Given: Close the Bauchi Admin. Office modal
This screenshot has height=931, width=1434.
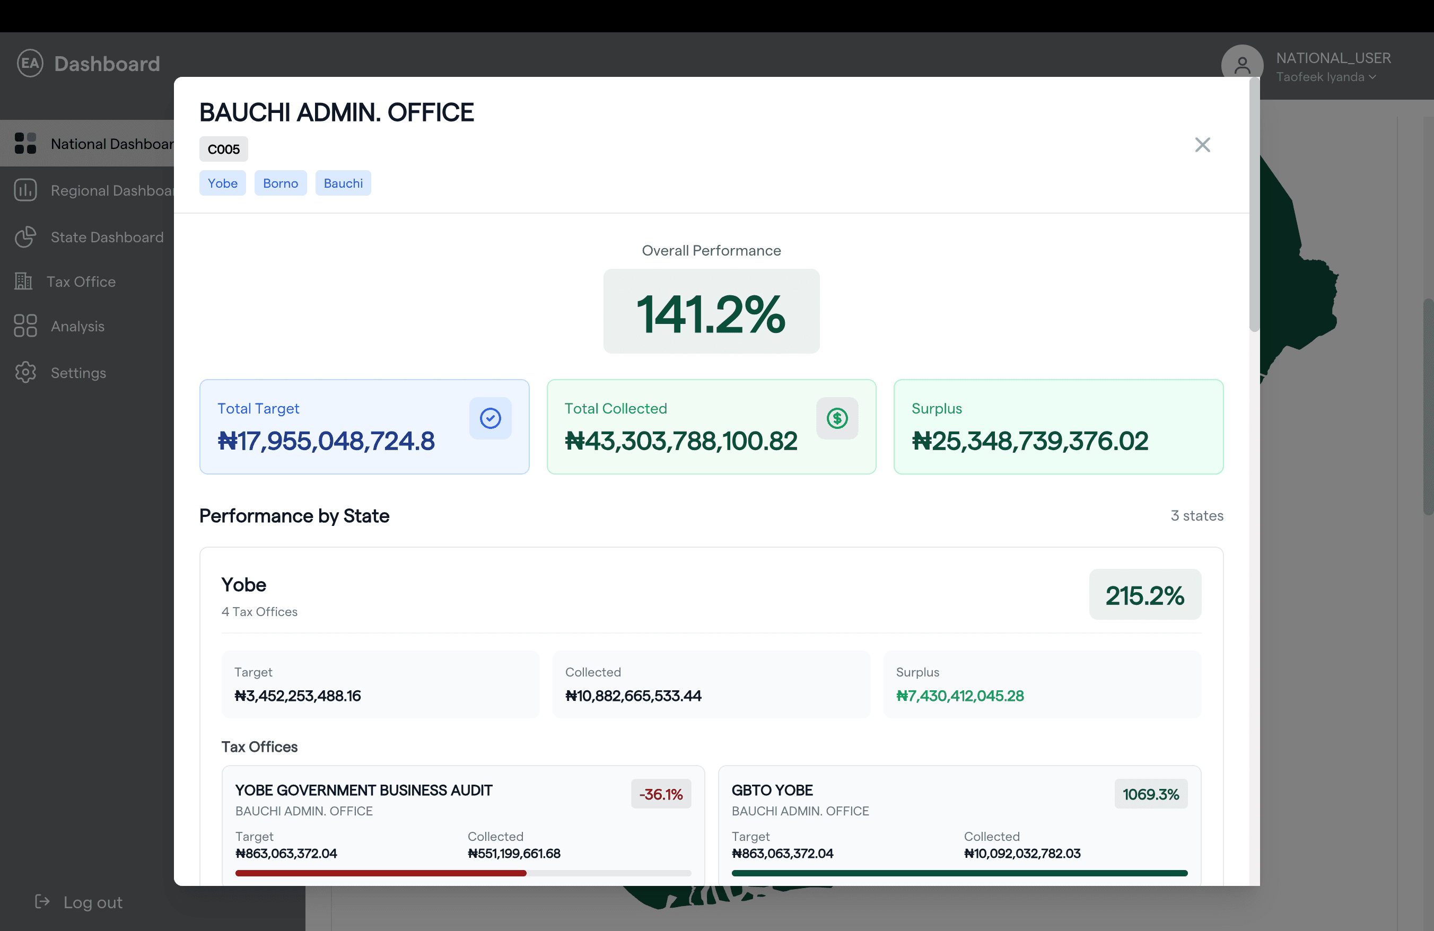Looking at the screenshot, I should pos(1202,145).
